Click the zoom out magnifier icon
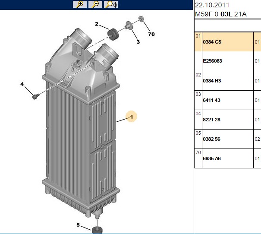The image size is (261, 234). (95, 4)
